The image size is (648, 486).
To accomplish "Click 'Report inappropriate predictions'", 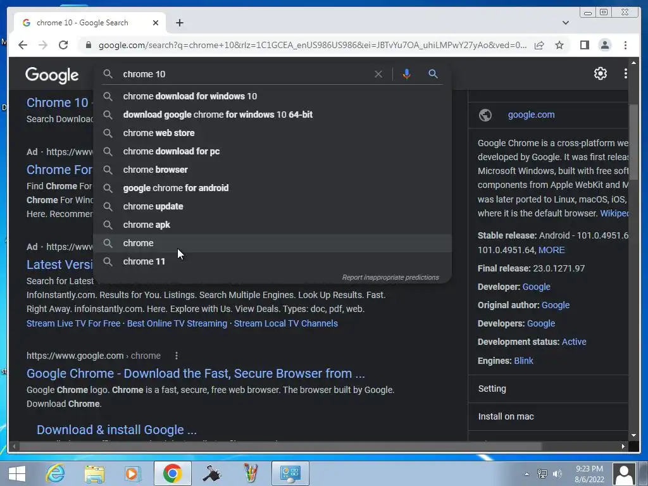I will tap(390, 277).
